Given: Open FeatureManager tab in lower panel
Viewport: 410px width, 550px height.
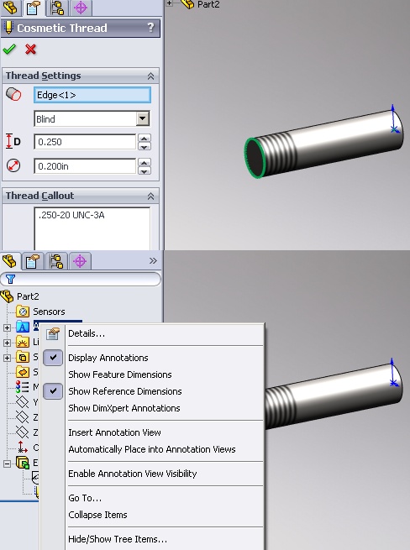Looking at the screenshot, I should (10, 261).
